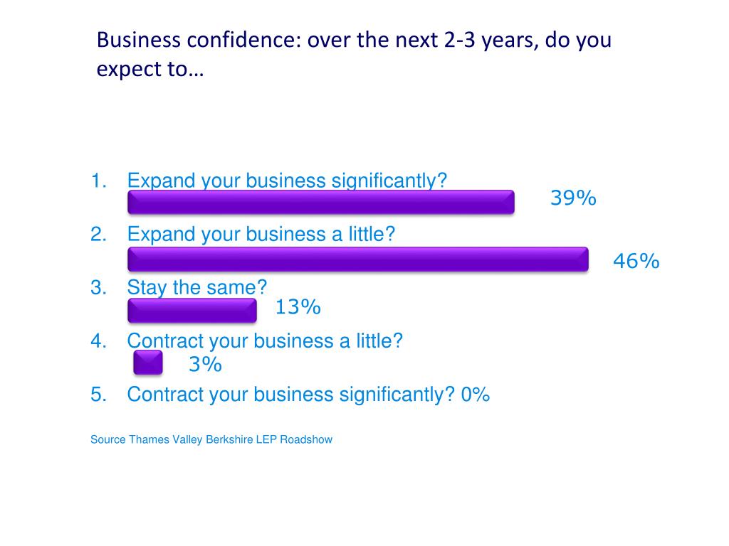
Task: Click the small 3% purple bar
Action: pos(148,362)
